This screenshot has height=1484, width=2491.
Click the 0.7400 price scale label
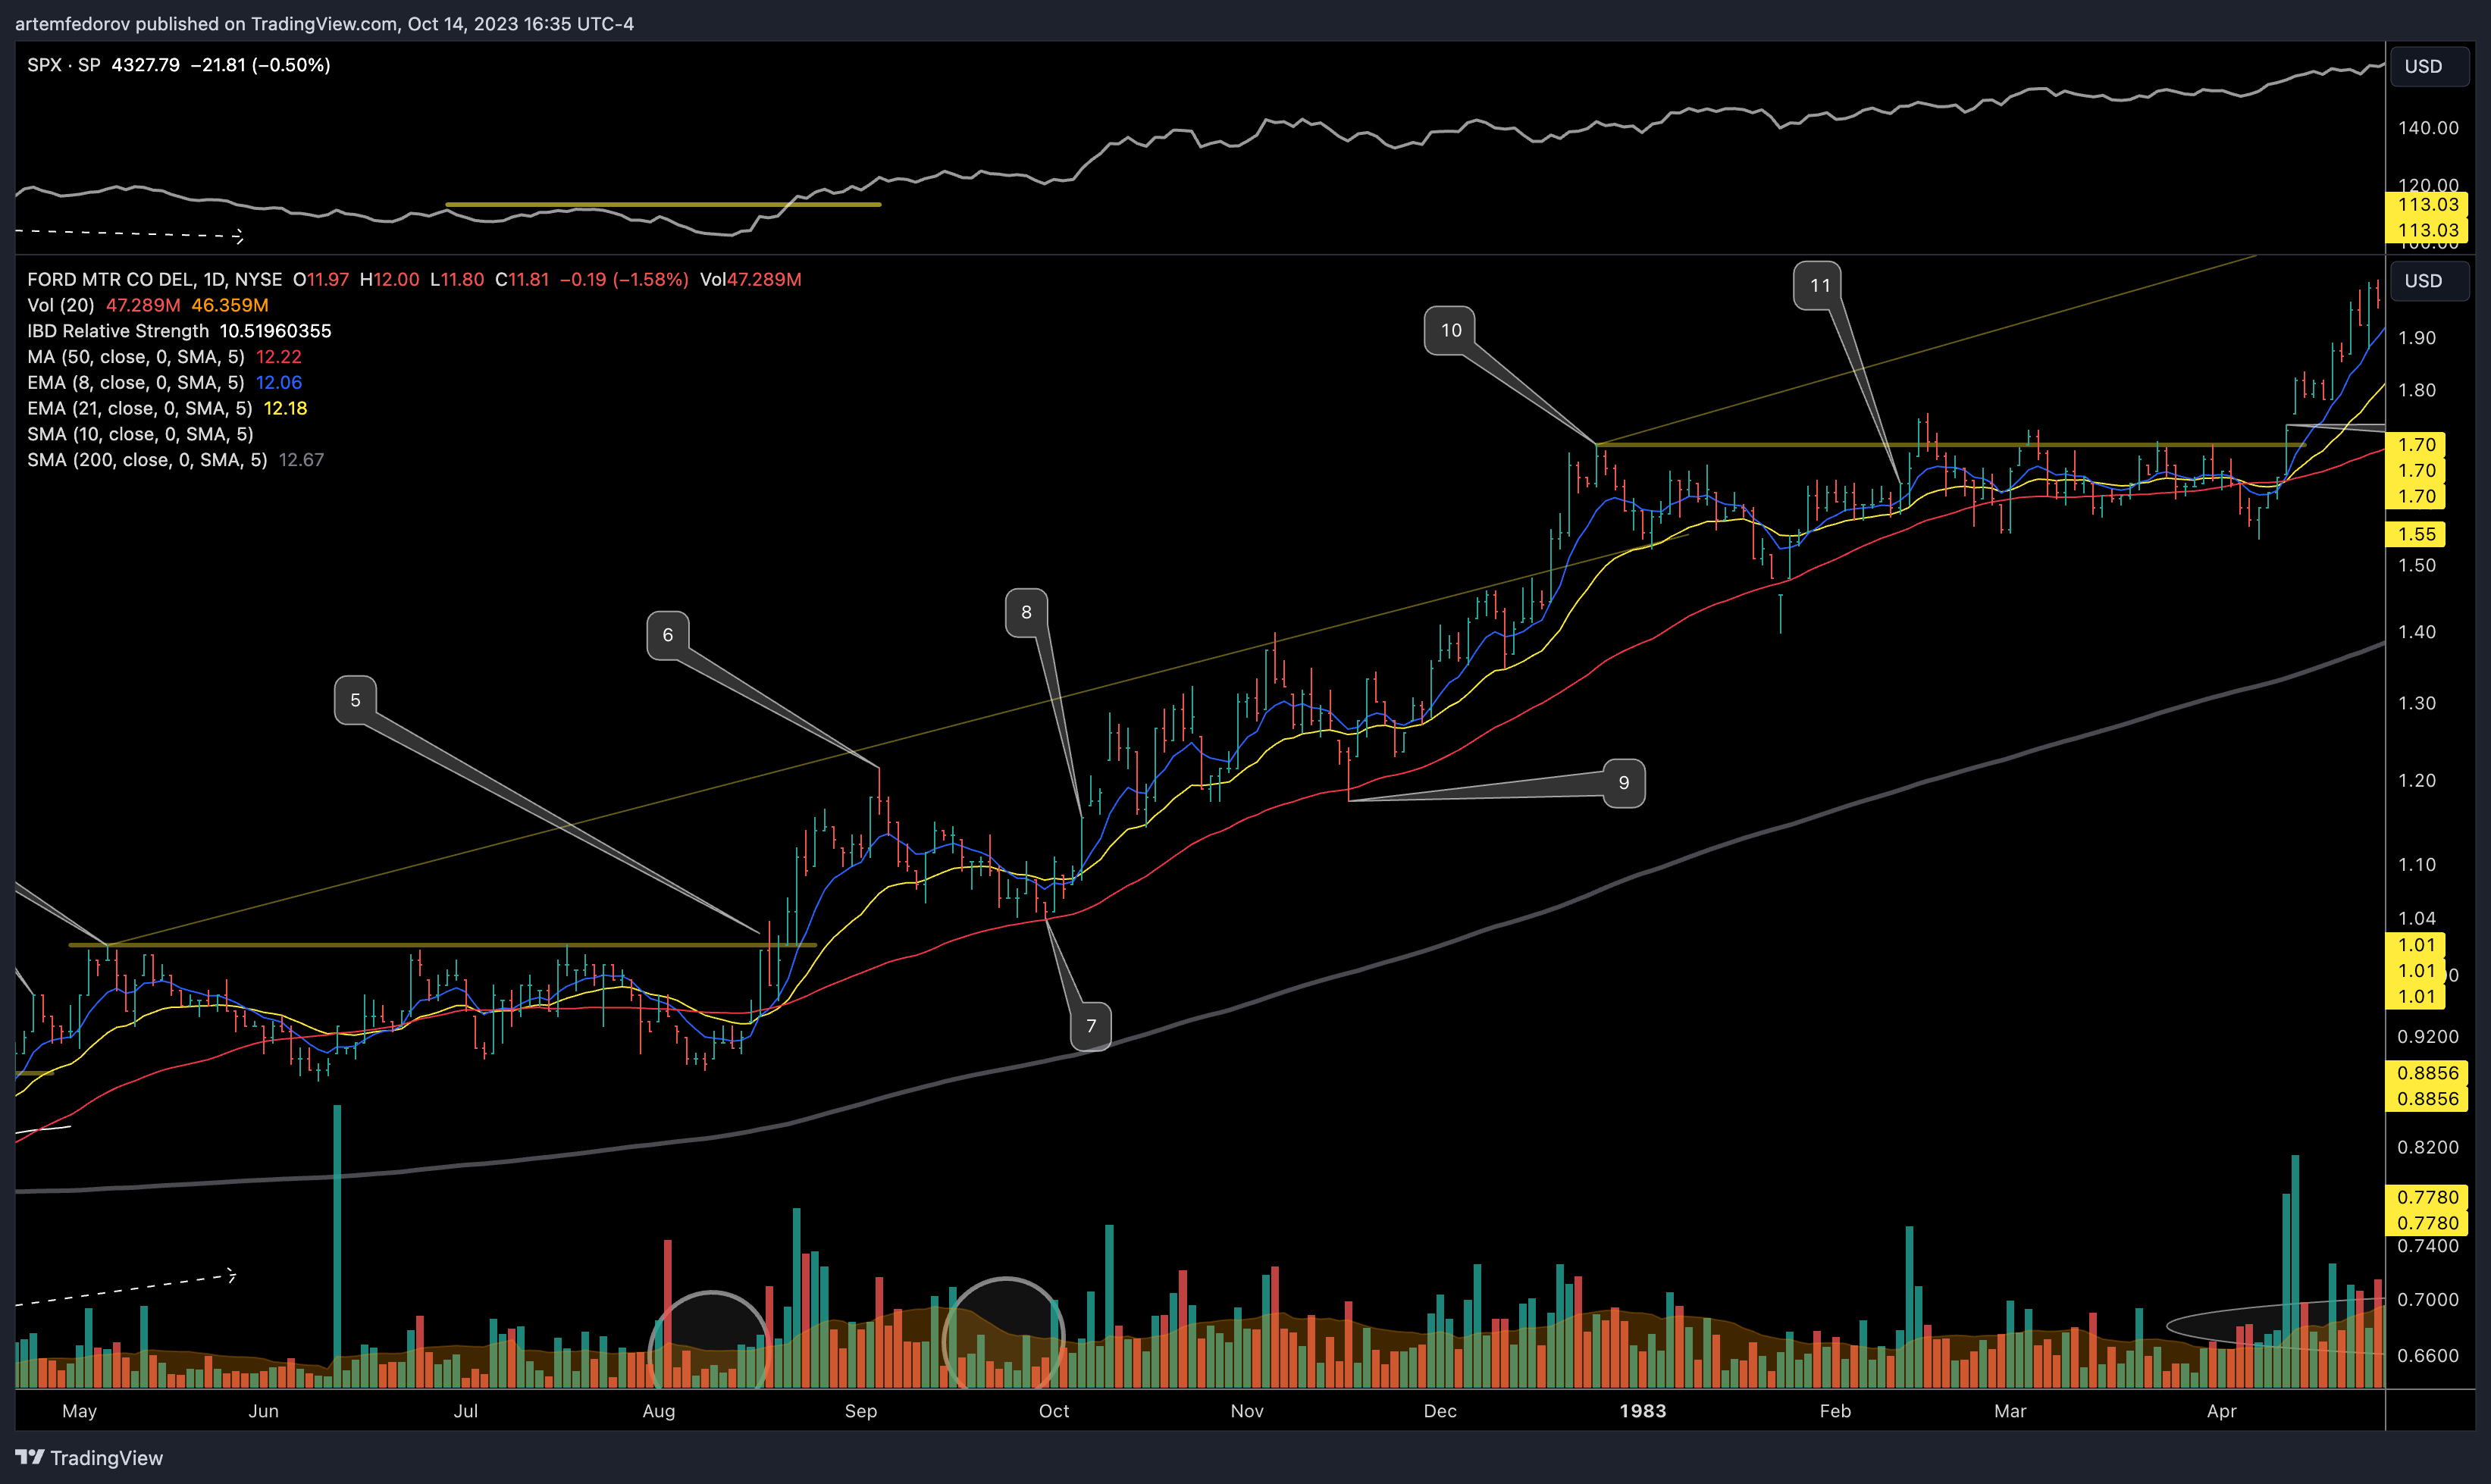tap(2428, 1246)
